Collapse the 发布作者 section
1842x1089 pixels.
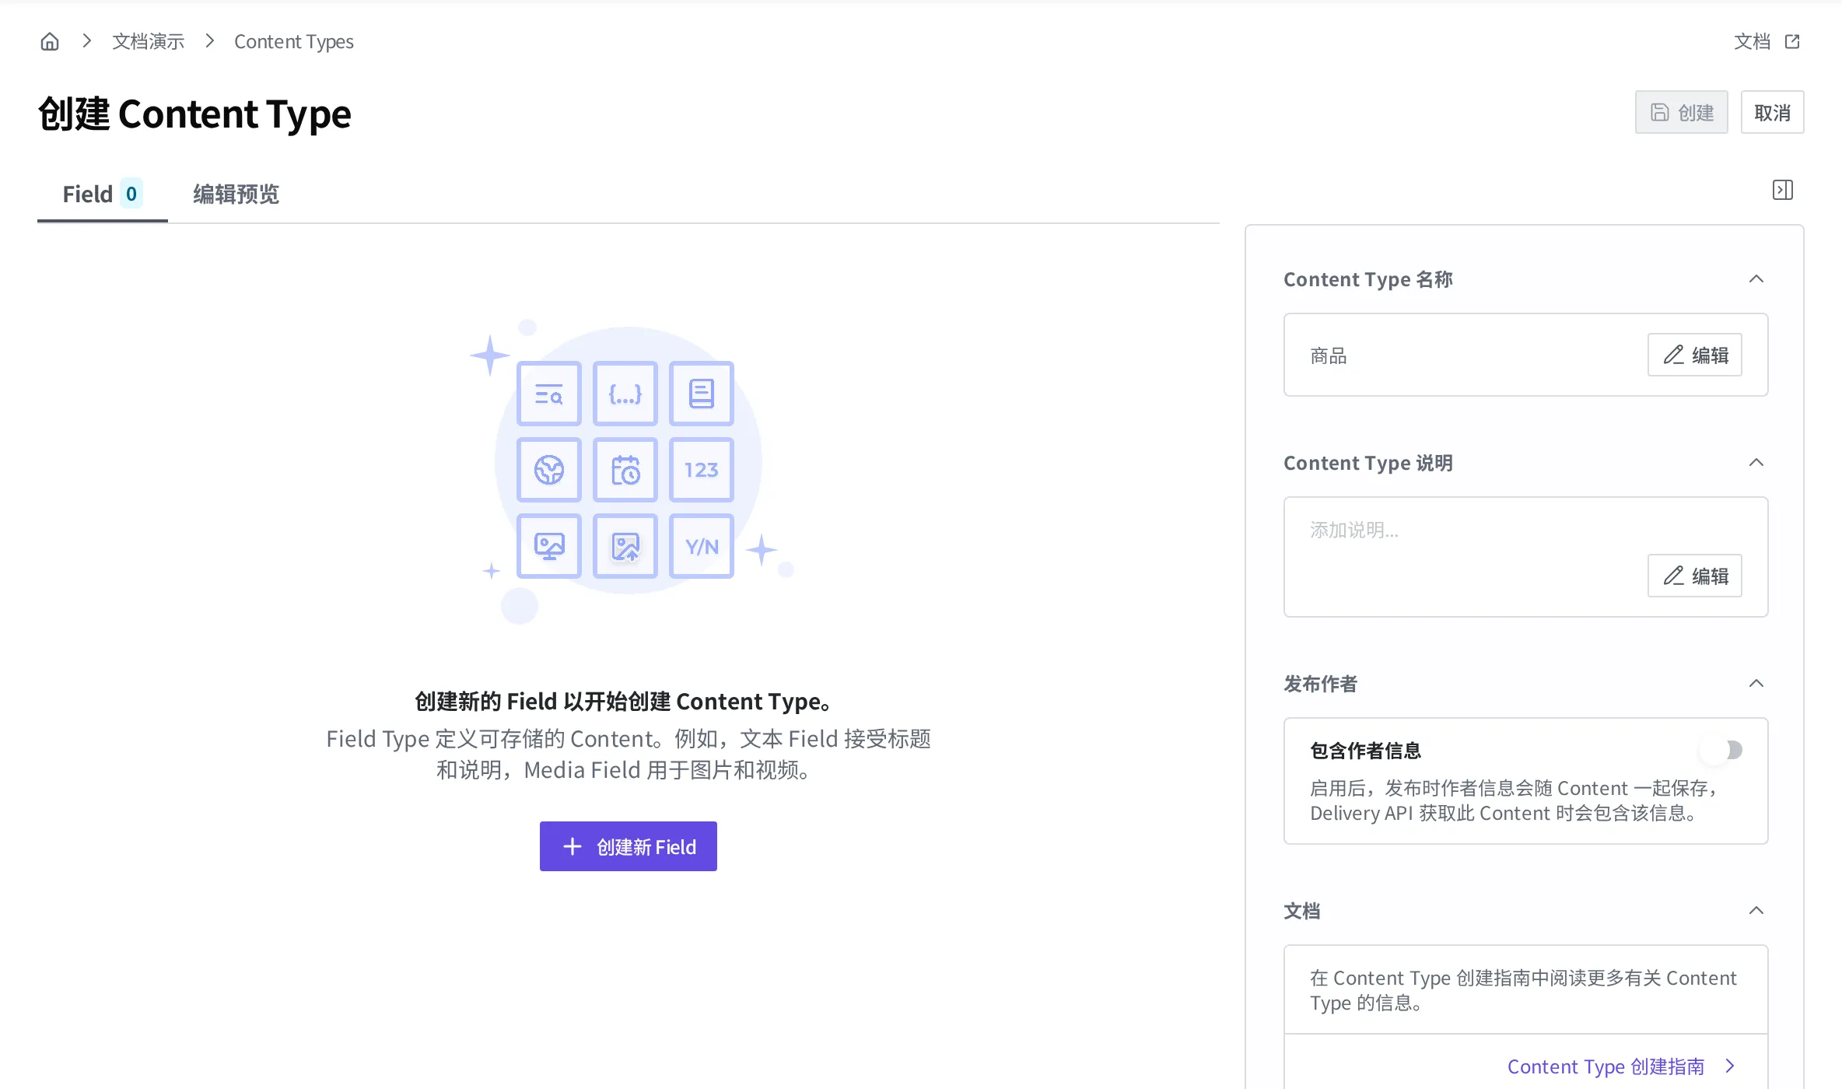(1756, 683)
